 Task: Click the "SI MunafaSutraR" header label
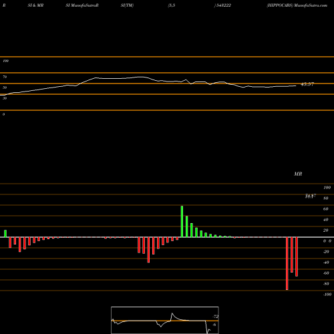(x=82, y=5)
